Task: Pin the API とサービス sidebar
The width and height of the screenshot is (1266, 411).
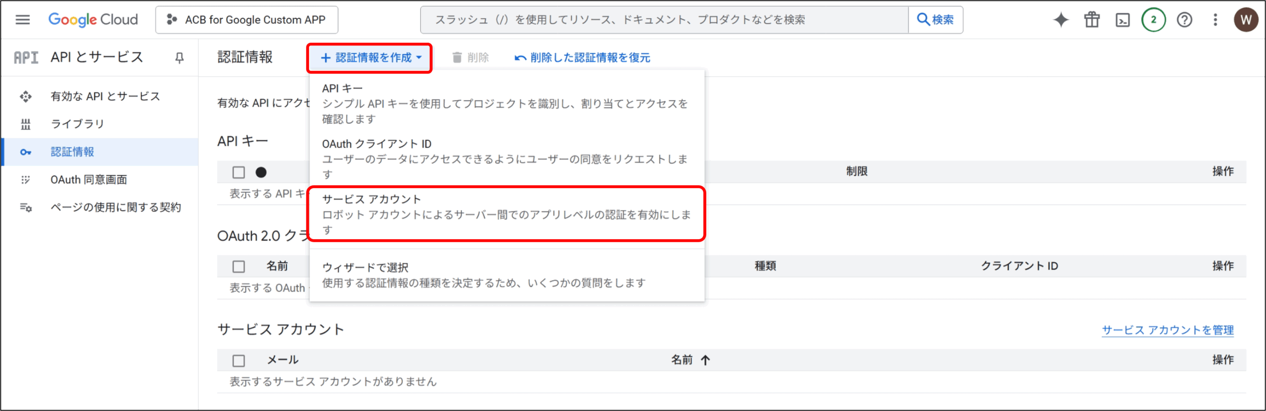Action: (180, 58)
